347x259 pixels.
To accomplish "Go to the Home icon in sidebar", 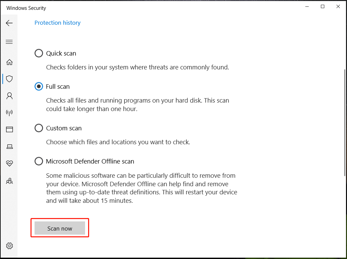I will [9, 62].
